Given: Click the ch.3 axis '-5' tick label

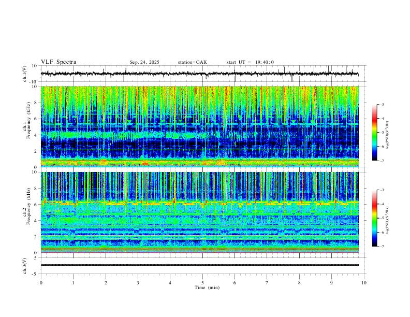Looking at the screenshot, I should point(35,274).
